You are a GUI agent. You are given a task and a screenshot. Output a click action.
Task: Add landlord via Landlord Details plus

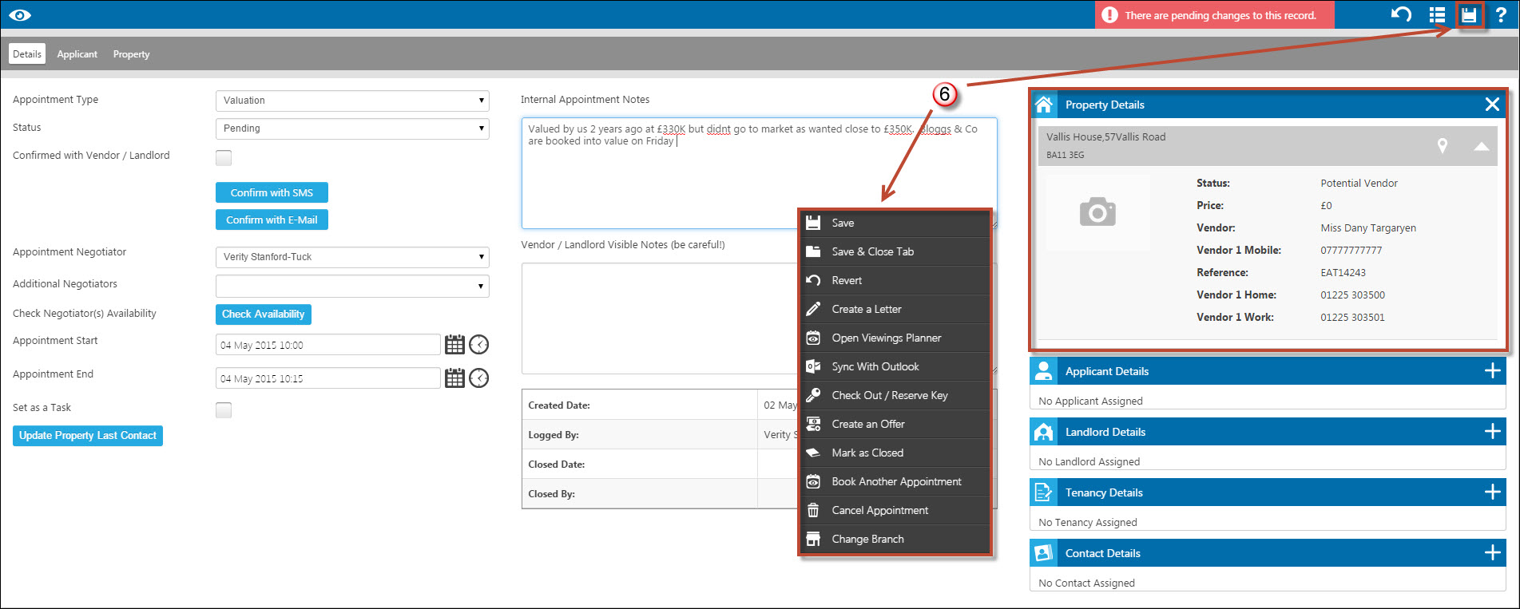click(x=1492, y=432)
